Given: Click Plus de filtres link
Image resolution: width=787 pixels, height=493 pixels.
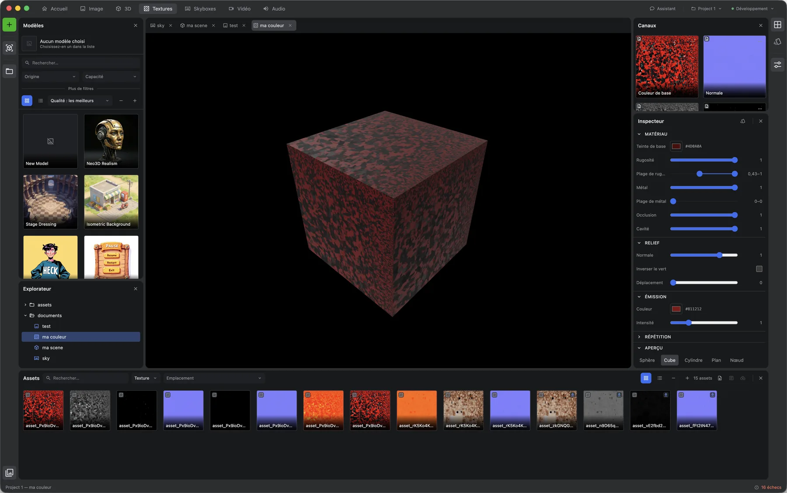Looking at the screenshot, I should coord(81,89).
